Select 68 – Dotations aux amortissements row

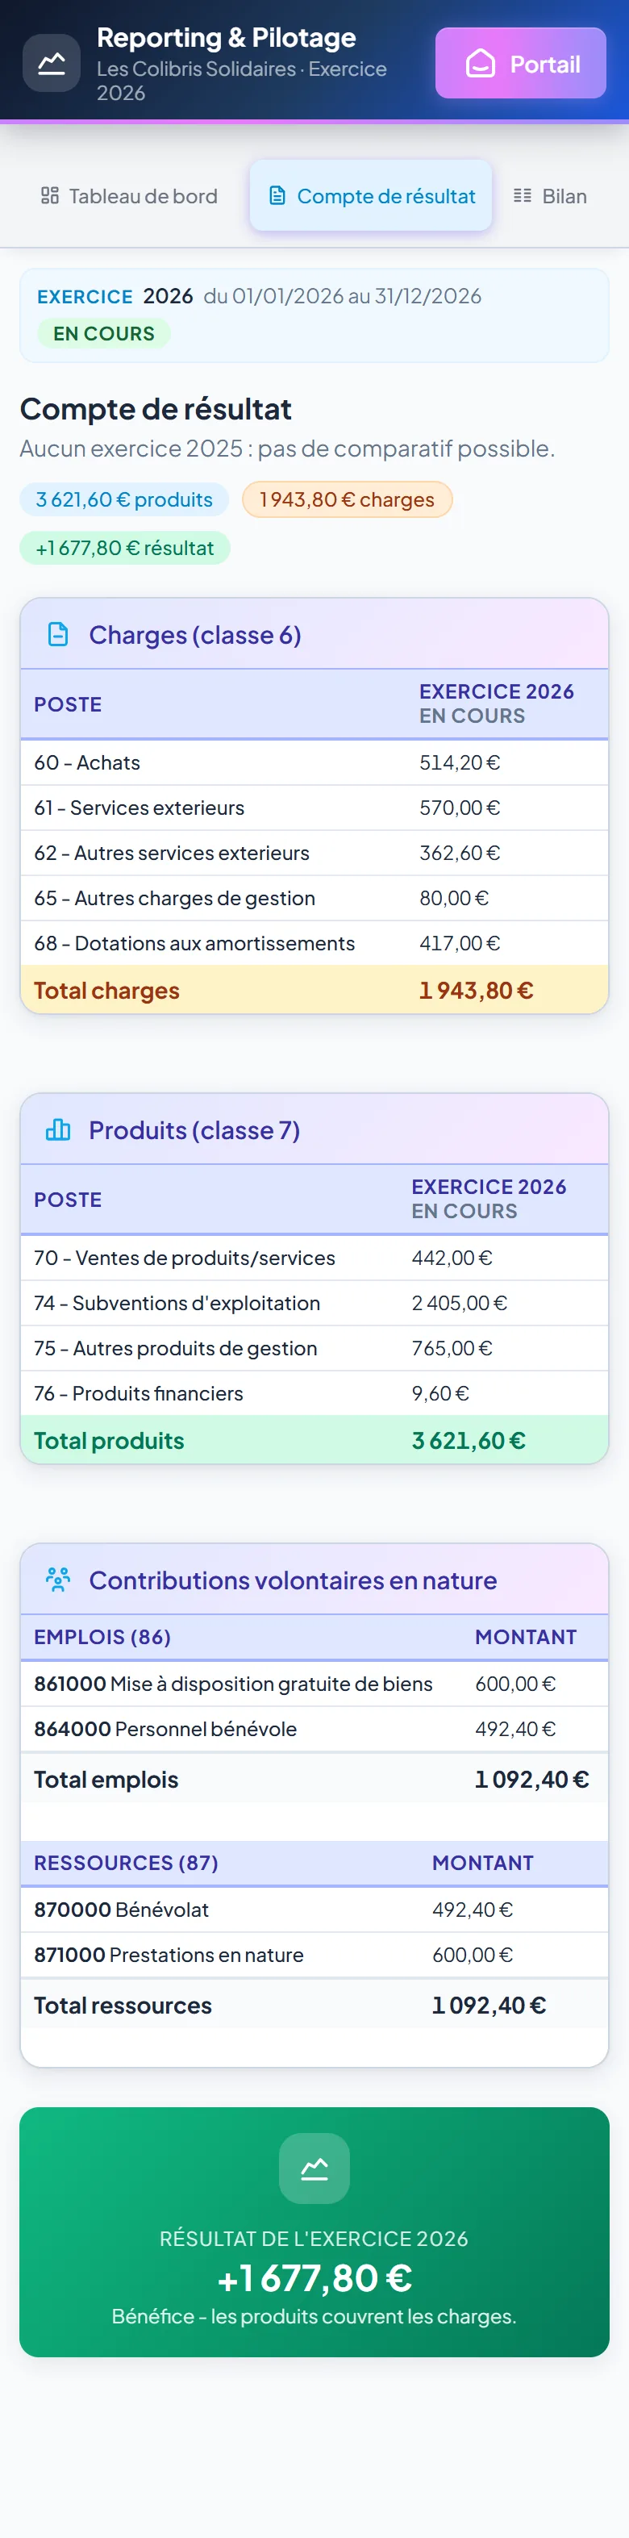314,944
